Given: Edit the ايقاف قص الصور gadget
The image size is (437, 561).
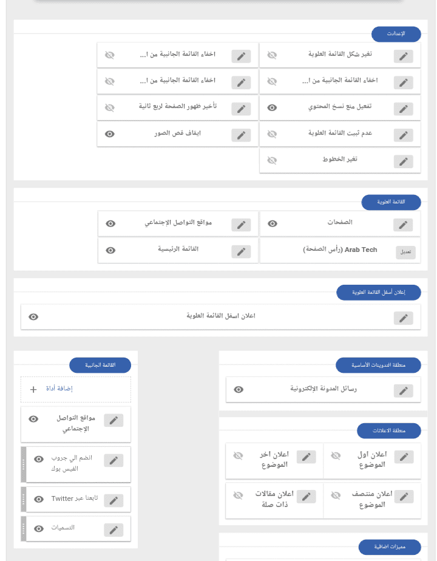Looking at the screenshot, I should [241, 135].
